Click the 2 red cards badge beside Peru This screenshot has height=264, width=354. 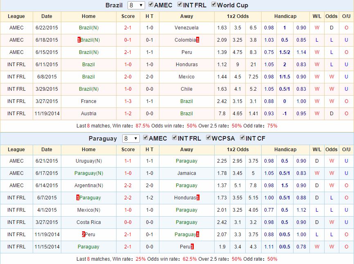[83, 235]
